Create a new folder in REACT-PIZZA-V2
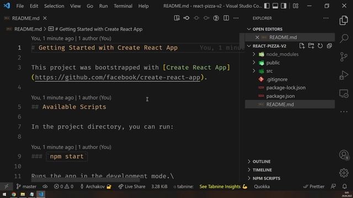Viewport: 353px width, 198px height. [311, 46]
